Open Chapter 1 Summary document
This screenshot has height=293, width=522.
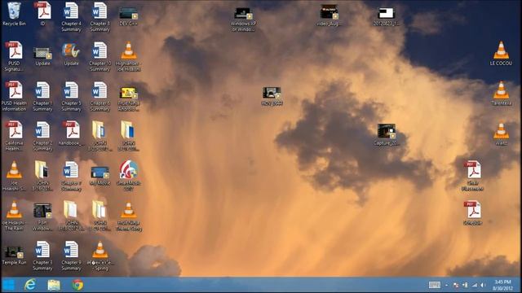click(42, 96)
